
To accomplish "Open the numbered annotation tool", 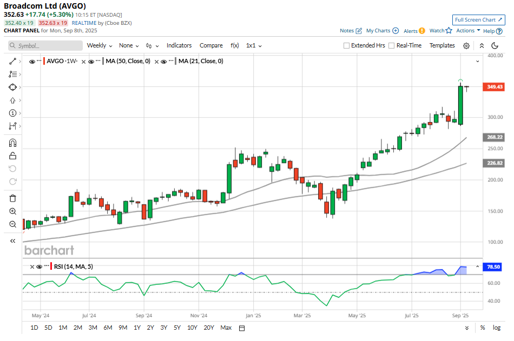I will pyautogui.click(x=12, y=113).
